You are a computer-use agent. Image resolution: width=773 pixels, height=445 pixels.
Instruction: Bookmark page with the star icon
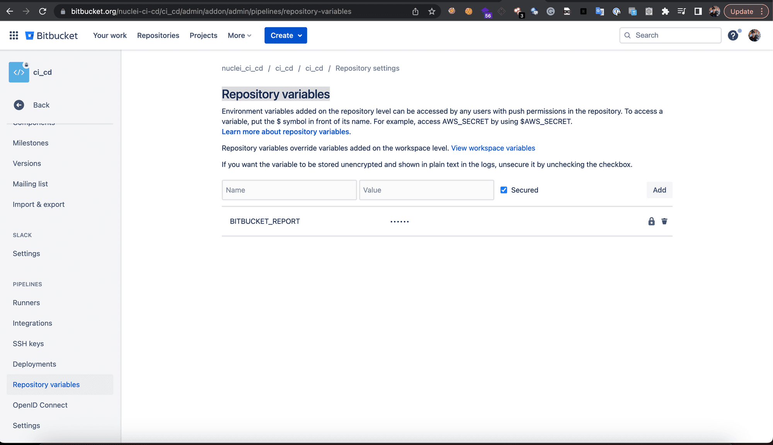(432, 12)
